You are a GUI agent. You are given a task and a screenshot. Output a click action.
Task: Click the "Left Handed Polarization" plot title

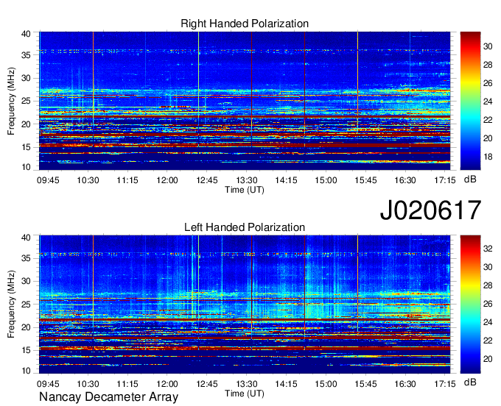click(x=245, y=227)
